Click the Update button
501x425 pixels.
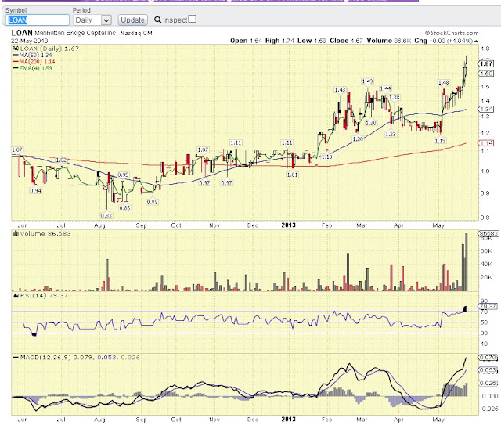[132, 20]
